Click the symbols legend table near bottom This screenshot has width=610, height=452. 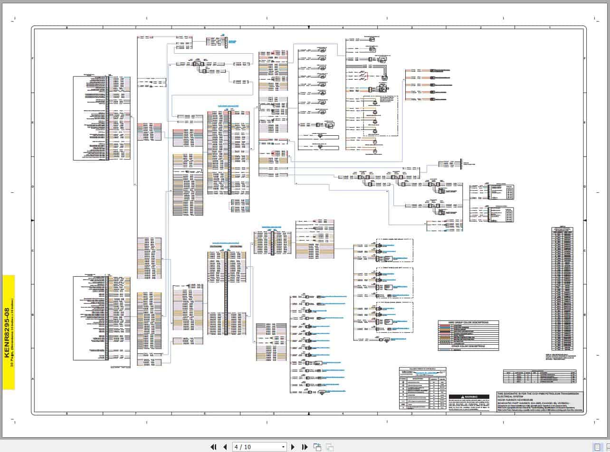click(x=422, y=388)
